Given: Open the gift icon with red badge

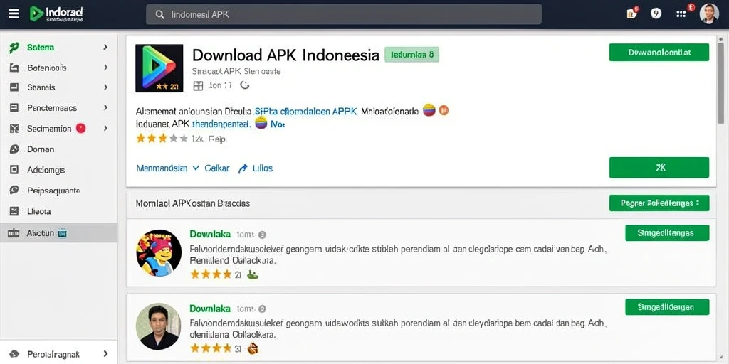Looking at the screenshot, I should (x=632, y=13).
